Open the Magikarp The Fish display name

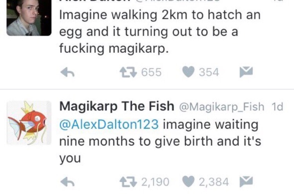[x=116, y=106]
